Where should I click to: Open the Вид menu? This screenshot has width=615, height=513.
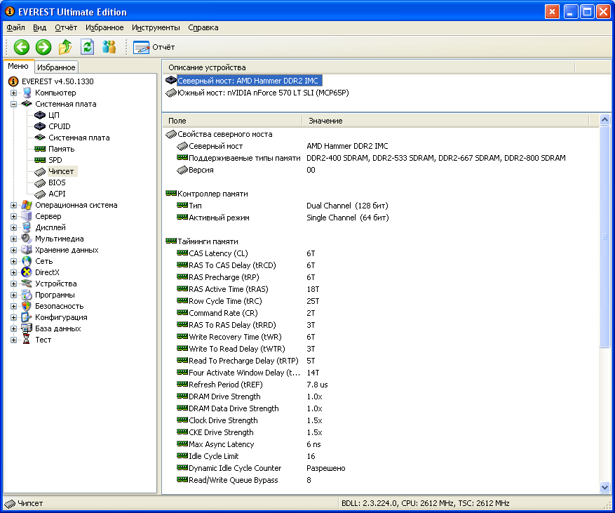tap(39, 27)
